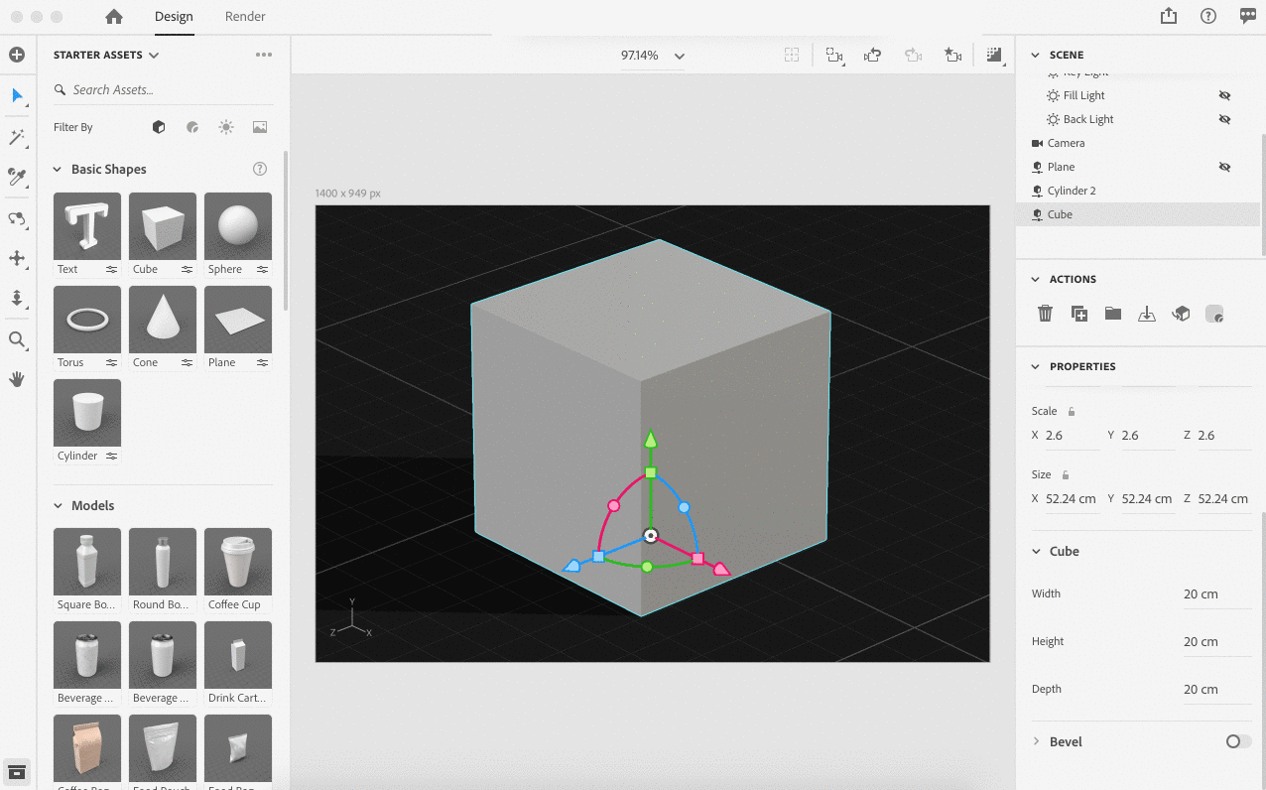The height and width of the screenshot is (790, 1266).
Task: Toggle the Scale lock icon
Action: click(x=1072, y=411)
